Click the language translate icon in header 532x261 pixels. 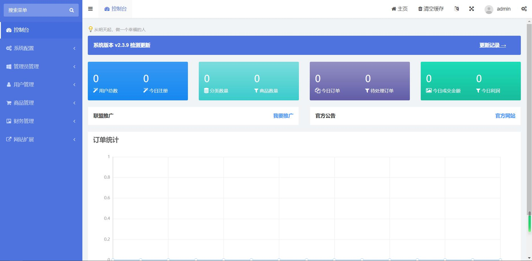tap(456, 9)
